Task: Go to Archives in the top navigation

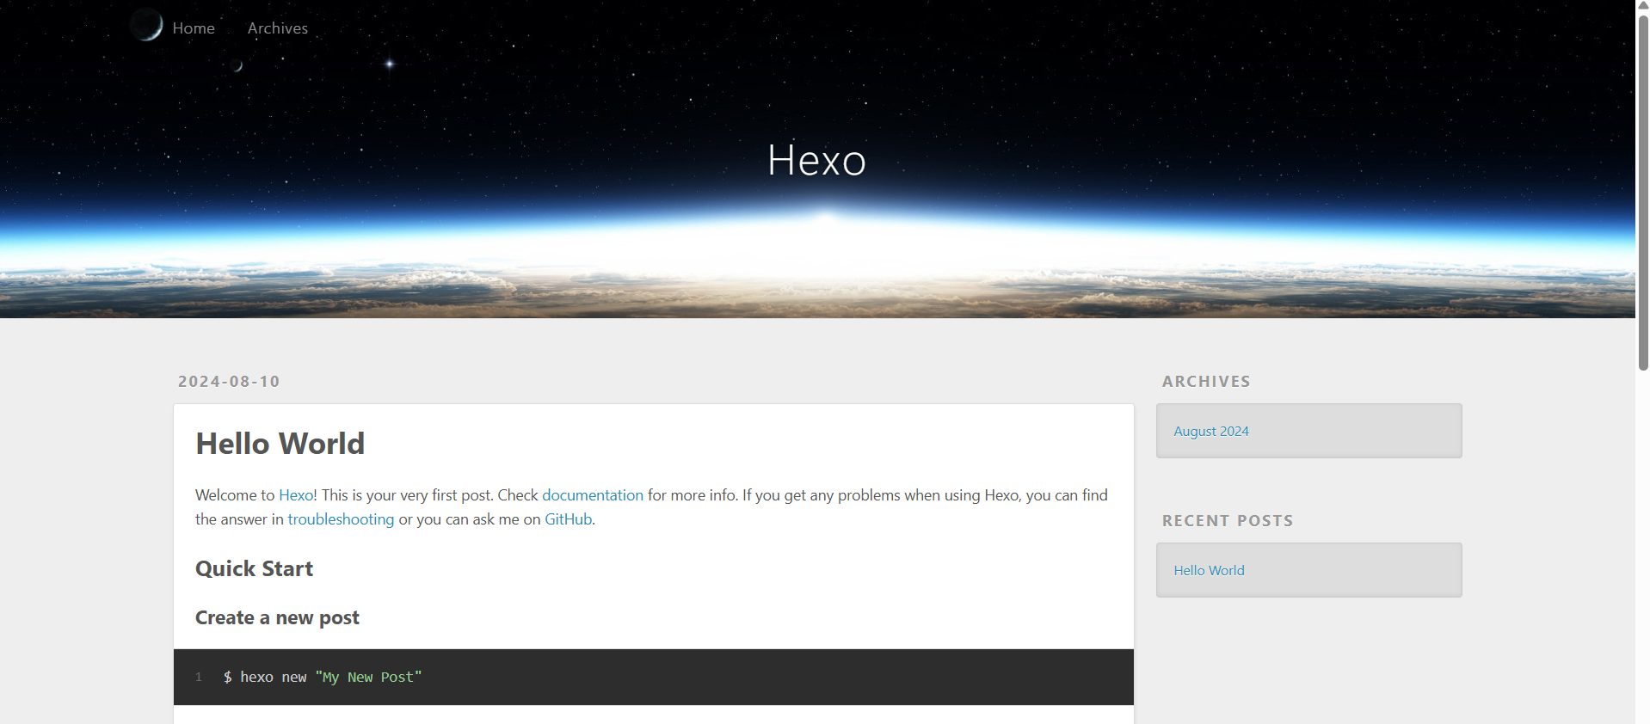Action: pyautogui.click(x=277, y=28)
